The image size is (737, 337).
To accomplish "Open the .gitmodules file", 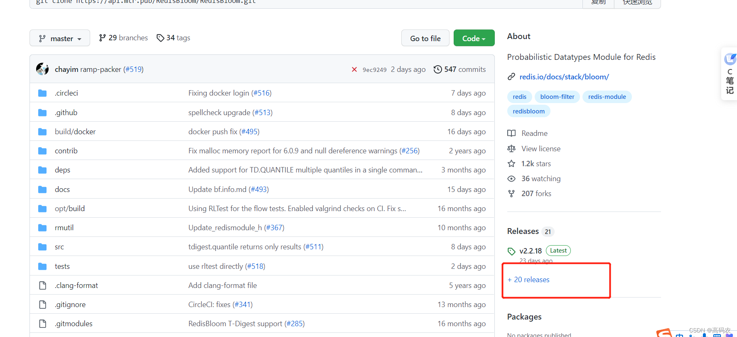I will point(74,324).
